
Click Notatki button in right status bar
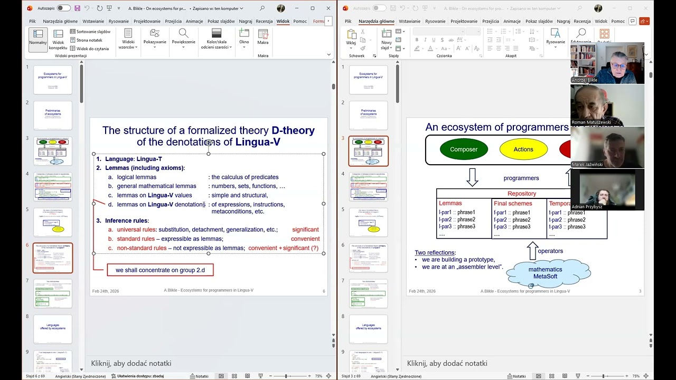click(517, 376)
